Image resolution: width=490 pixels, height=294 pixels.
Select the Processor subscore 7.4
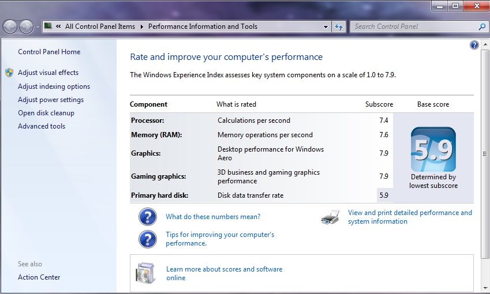[383, 120]
